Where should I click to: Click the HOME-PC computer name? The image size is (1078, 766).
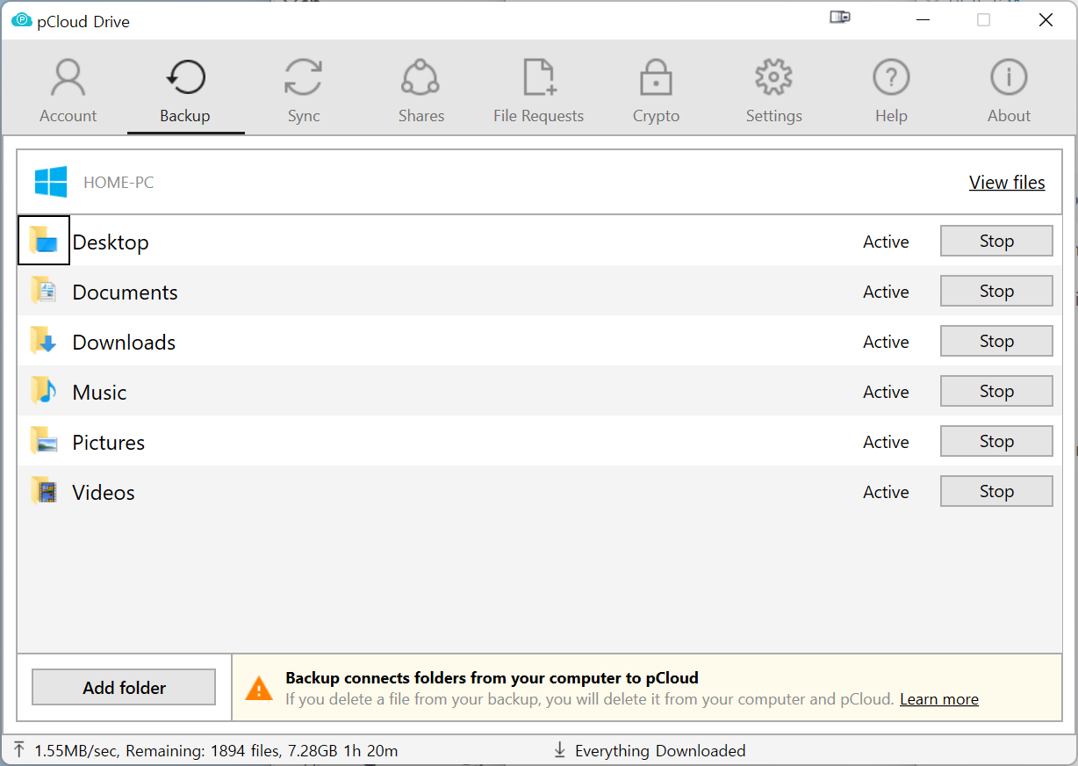point(119,183)
